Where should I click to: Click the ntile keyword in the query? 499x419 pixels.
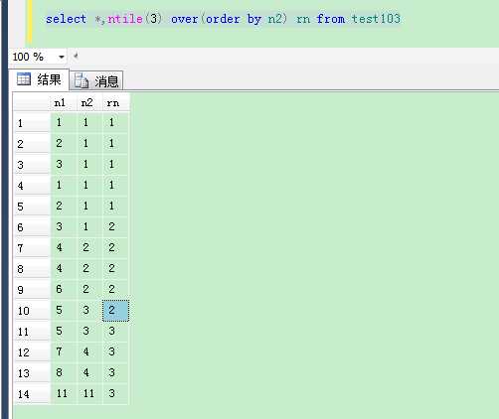pyautogui.click(x=124, y=19)
